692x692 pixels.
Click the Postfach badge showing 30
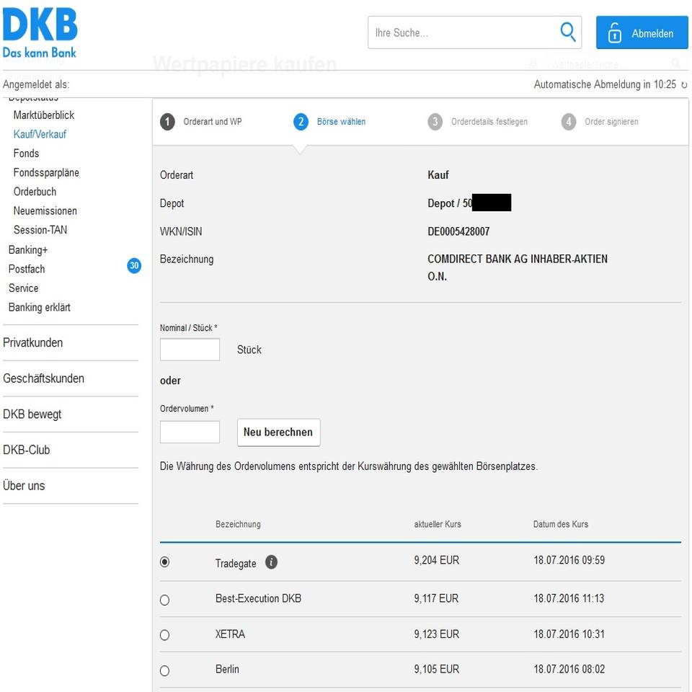pyautogui.click(x=134, y=266)
